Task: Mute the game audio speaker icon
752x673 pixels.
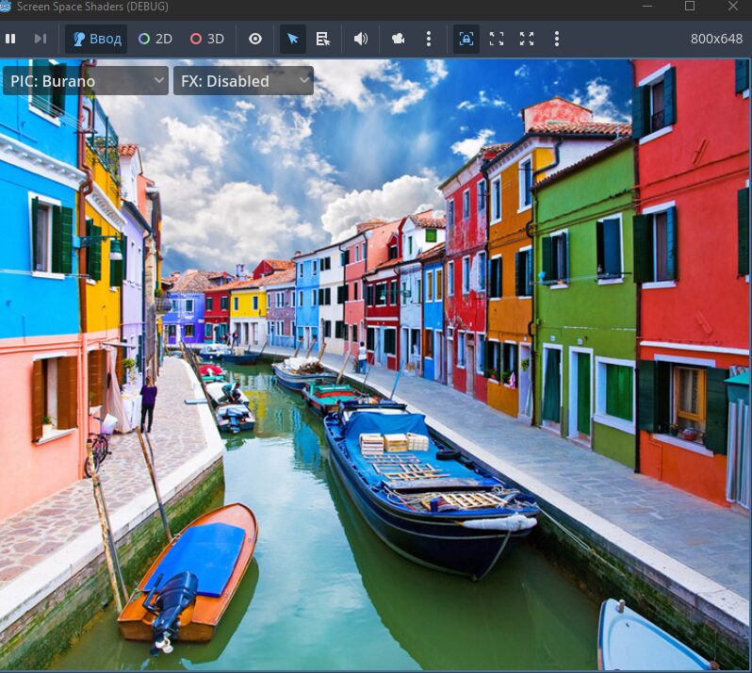Action: [x=361, y=39]
